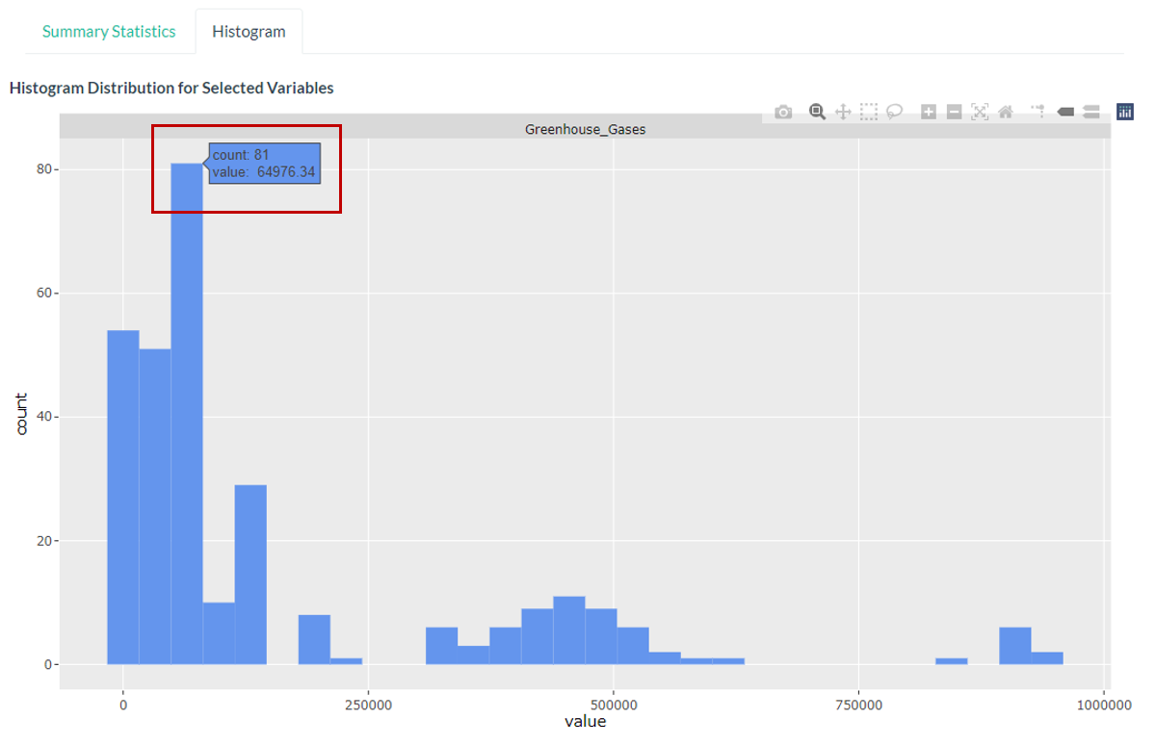The height and width of the screenshot is (745, 1156).
Task: Click the Zoom Out minus icon
Action: click(x=954, y=112)
